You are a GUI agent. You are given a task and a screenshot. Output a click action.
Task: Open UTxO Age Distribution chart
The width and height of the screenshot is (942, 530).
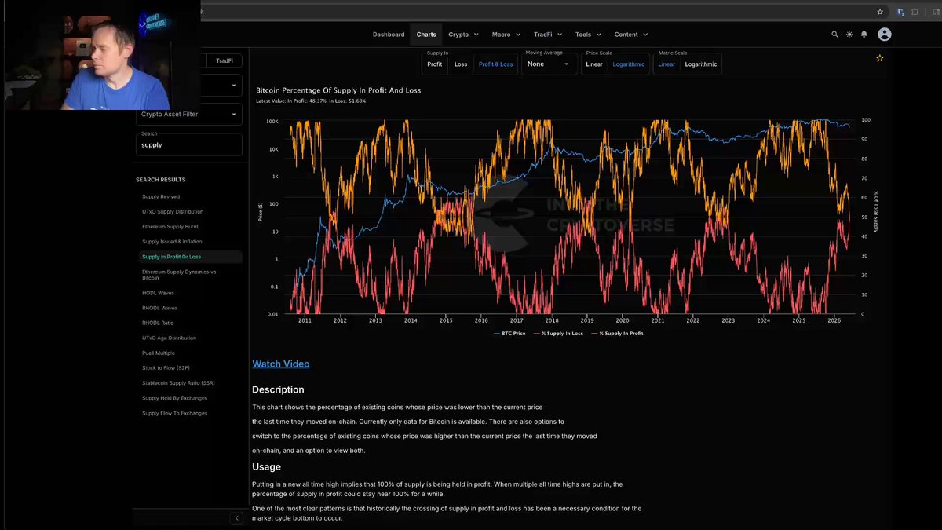point(169,338)
